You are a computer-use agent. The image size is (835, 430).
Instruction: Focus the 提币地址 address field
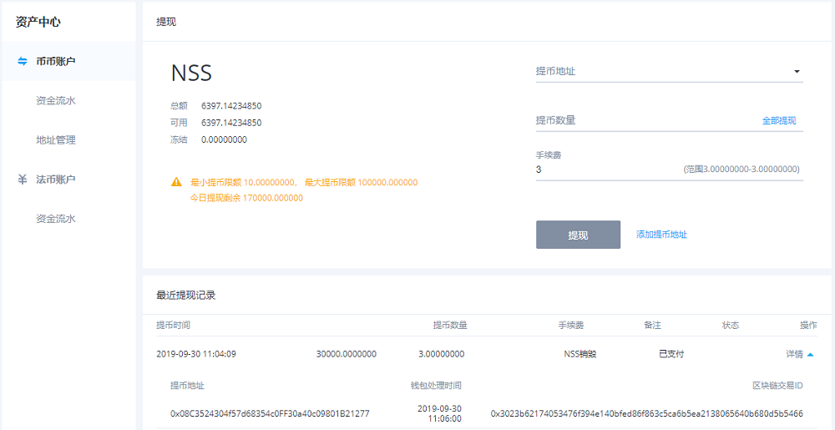click(x=670, y=71)
